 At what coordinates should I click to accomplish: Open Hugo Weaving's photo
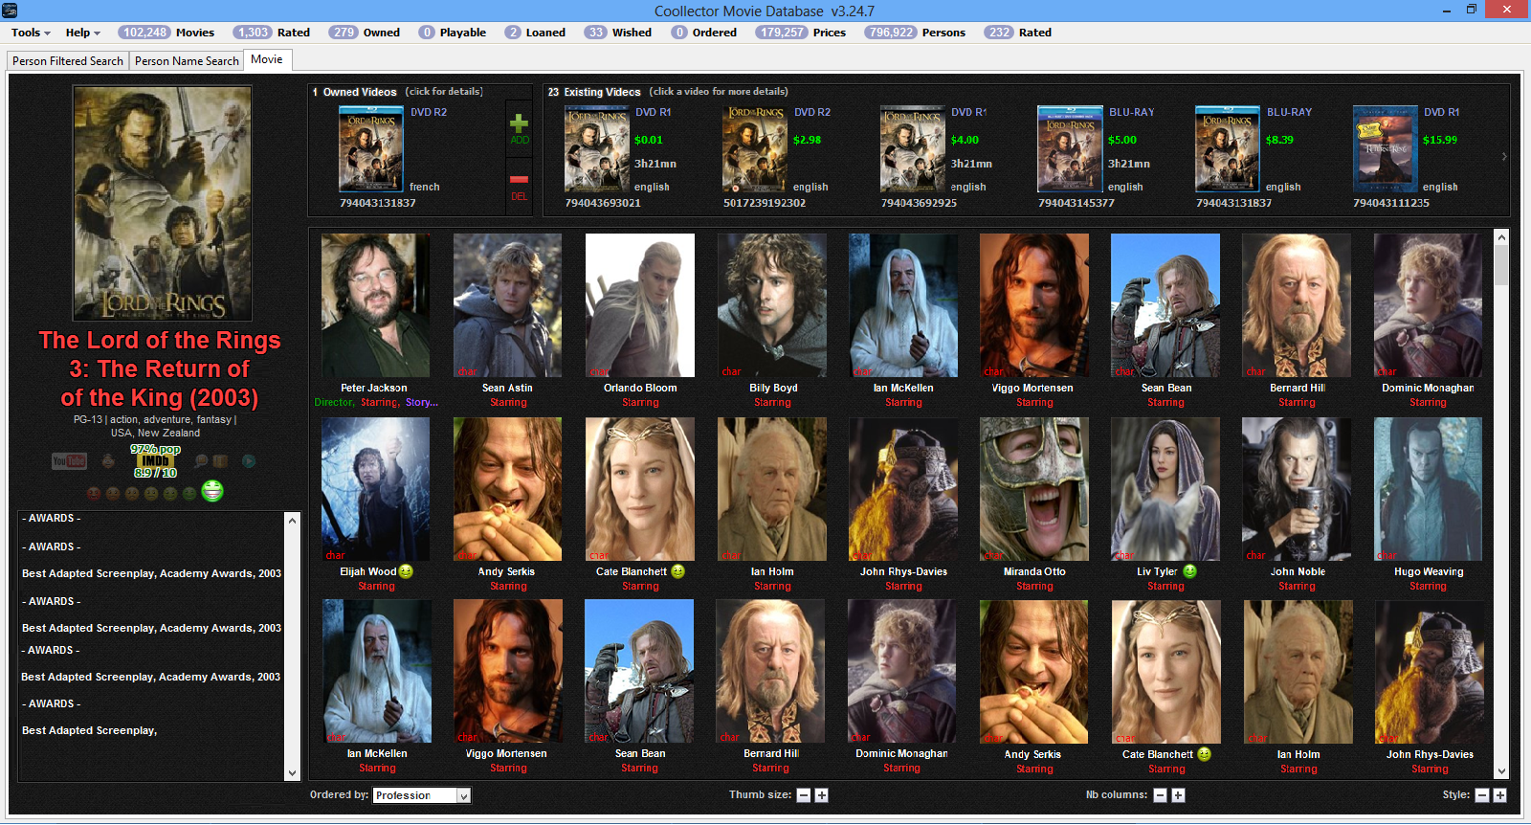click(x=1428, y=489)
